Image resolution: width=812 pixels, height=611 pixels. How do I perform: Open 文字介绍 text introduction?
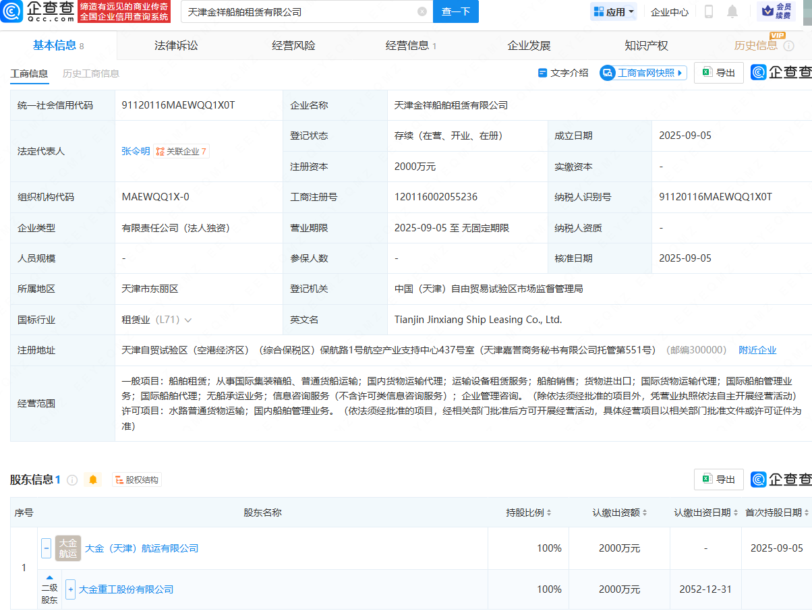coord(562,73)
